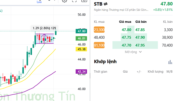The width and height of the screenshot is (175, 101).
Task: Click the current price label 47.80 on chart axis
Action: (x=81, y=31)
